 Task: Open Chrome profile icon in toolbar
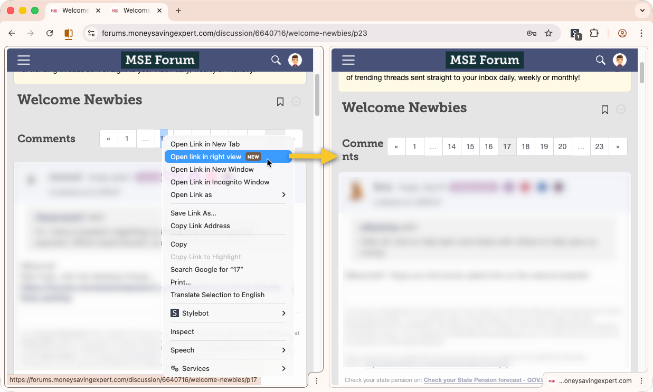(622, 33)
